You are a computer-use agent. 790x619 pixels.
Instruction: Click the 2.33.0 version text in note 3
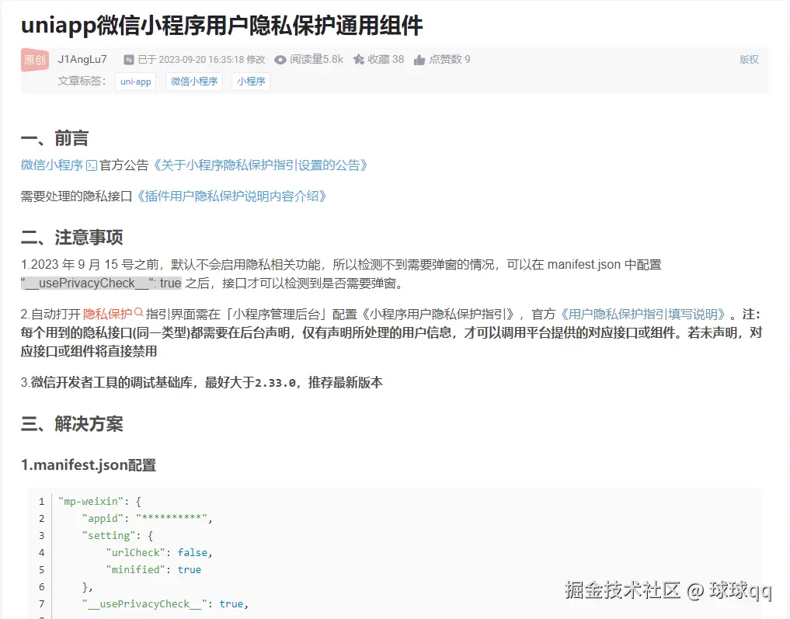pyautogui.click(x=275, y=383)
